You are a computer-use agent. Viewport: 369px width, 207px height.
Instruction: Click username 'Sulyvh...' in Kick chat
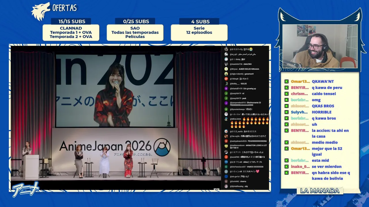(x=300, y=112)
